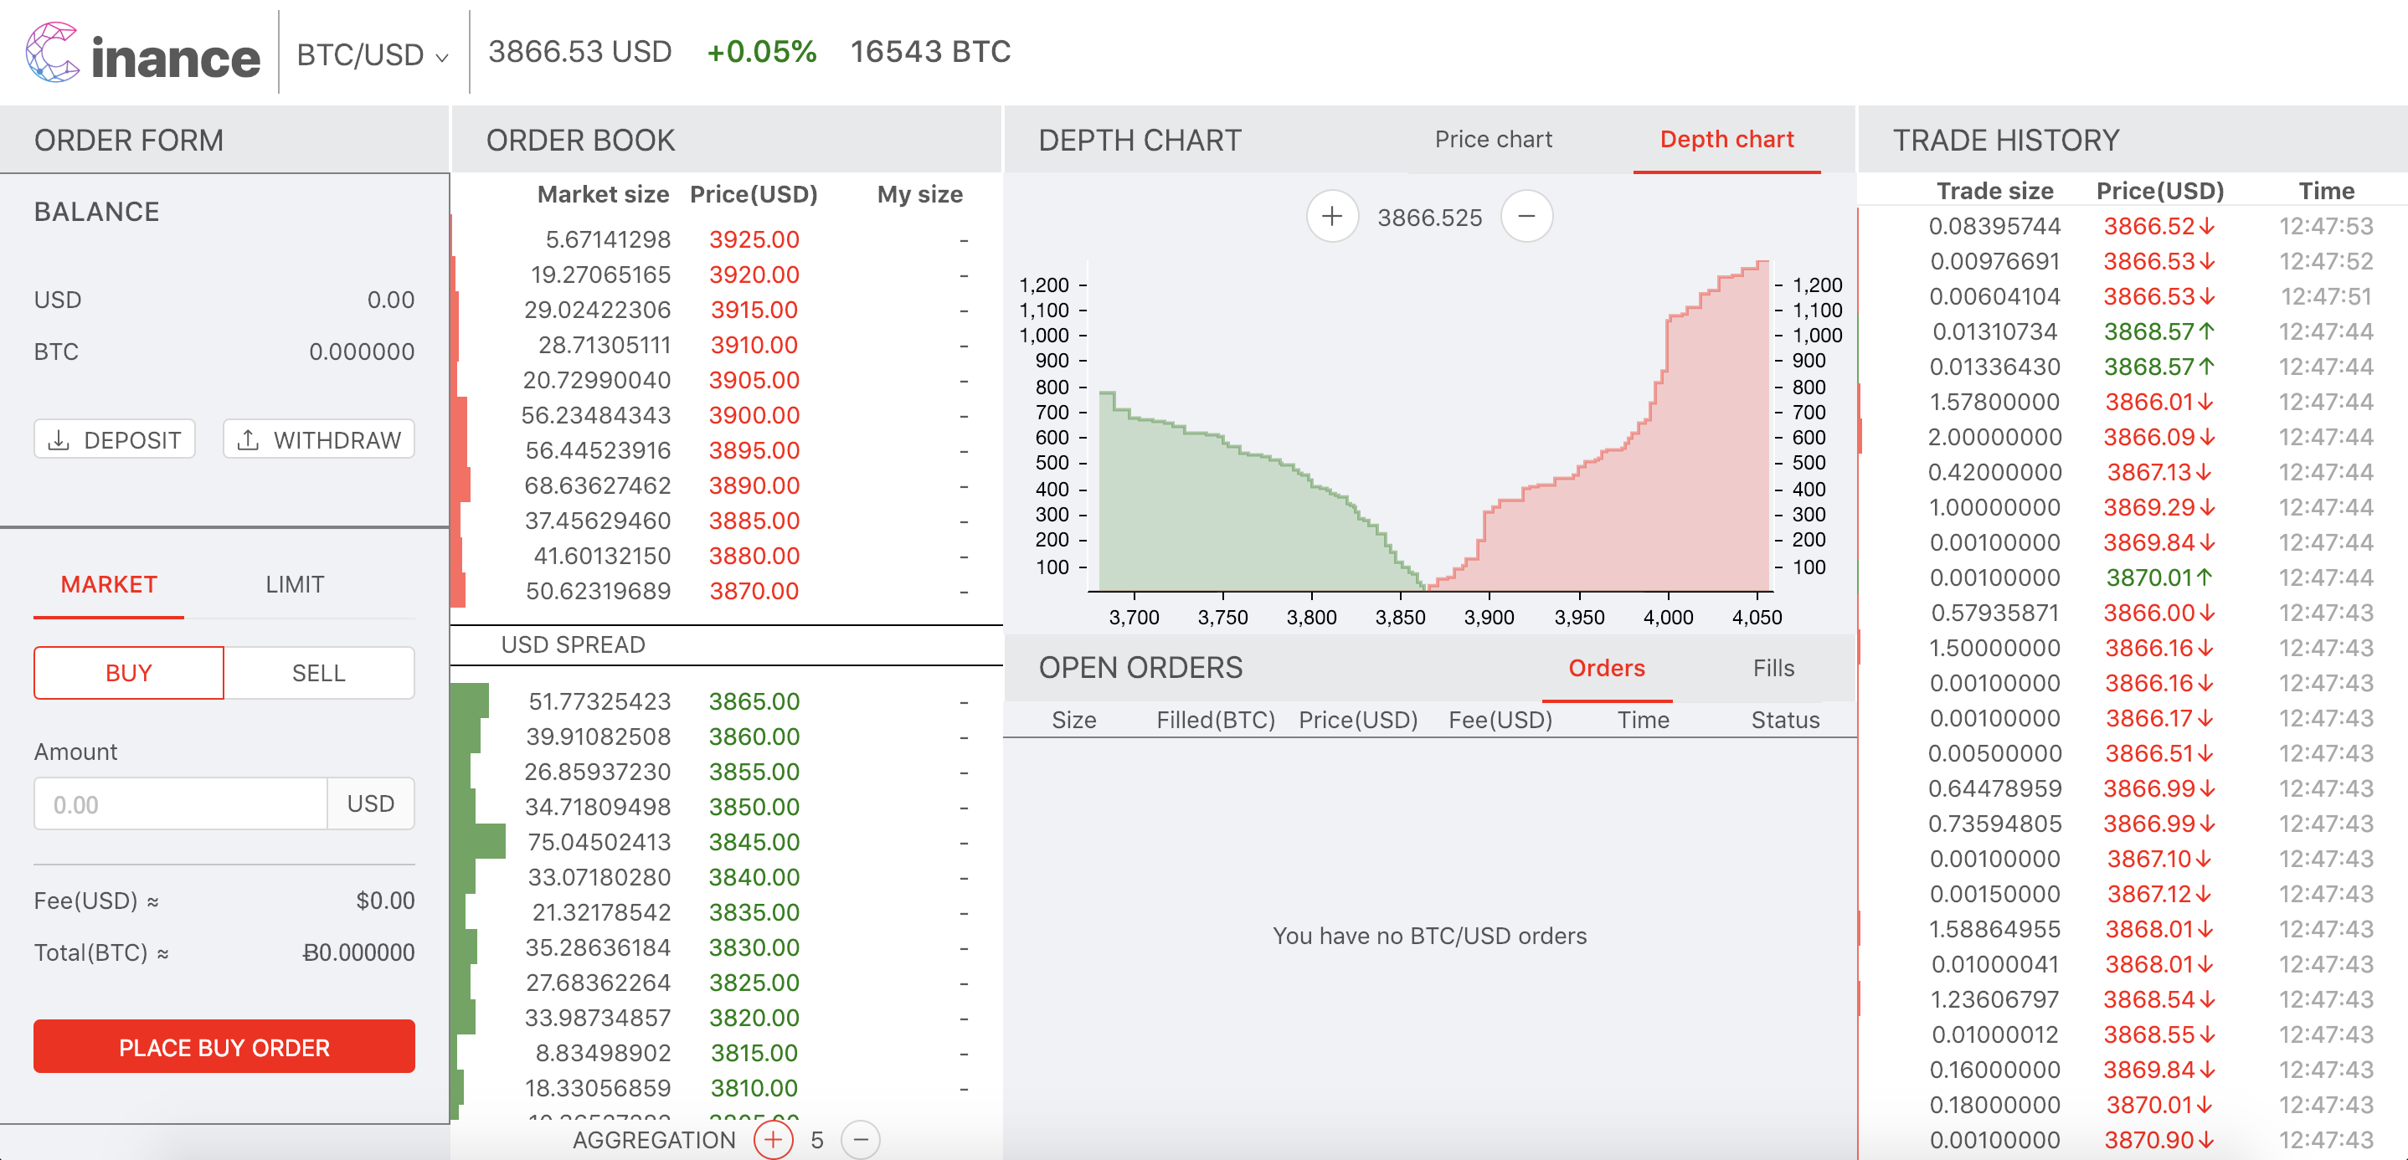This screenshot has height=1160, width=2408.
Task: Click the Withdraw upload icon
Action: 248,440
